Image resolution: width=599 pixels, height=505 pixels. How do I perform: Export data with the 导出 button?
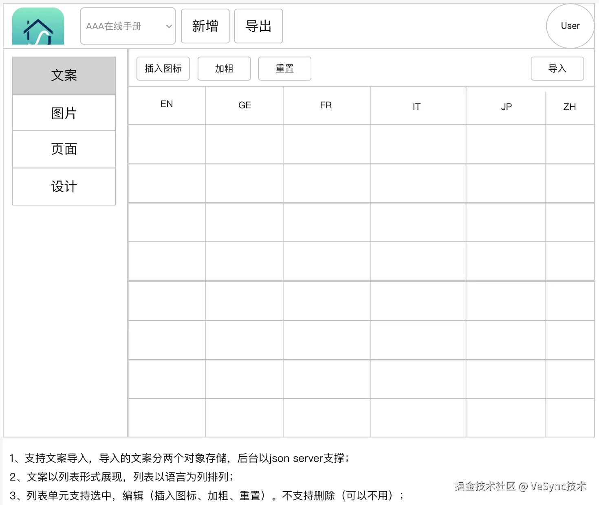pyautogui.click(x=258, y=26)
